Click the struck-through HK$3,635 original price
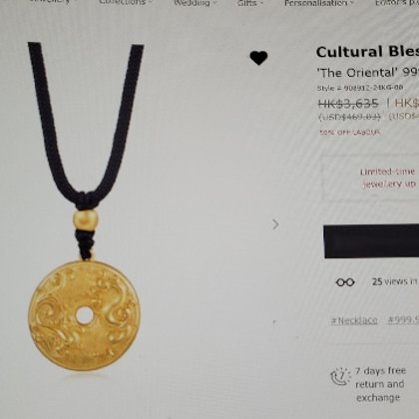Viewport: 419px width, 419px height. (348, 104)
